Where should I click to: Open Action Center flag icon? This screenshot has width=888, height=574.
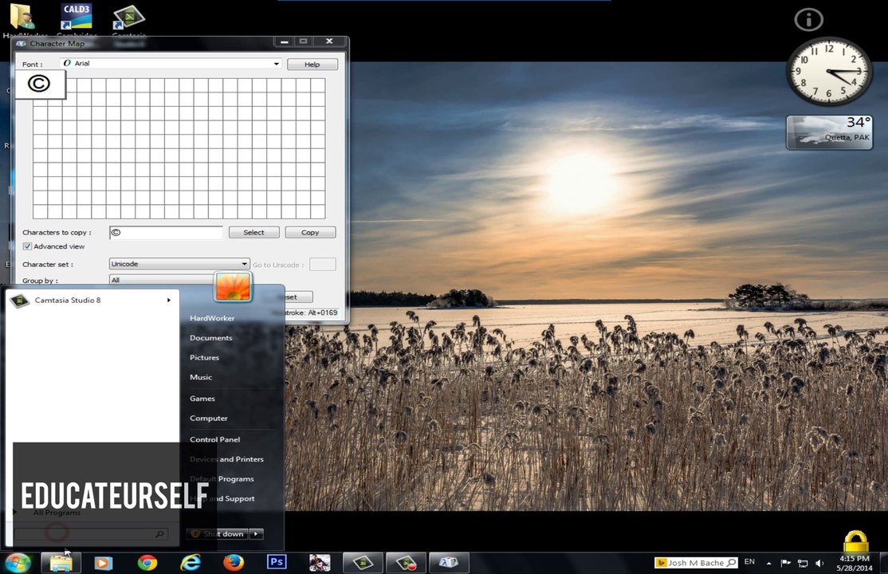785,563
